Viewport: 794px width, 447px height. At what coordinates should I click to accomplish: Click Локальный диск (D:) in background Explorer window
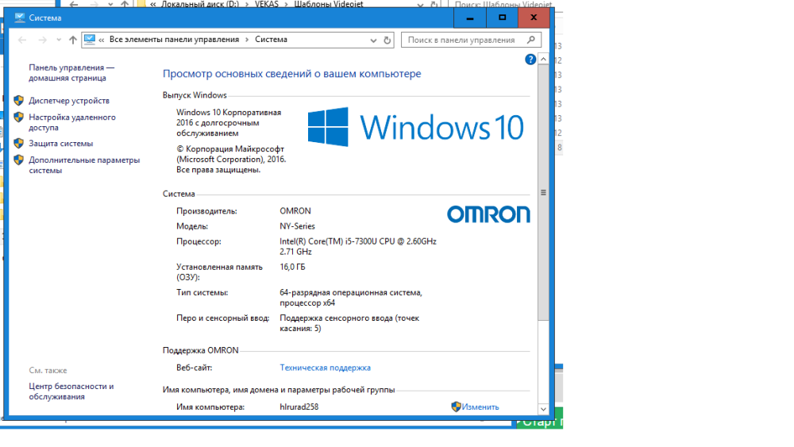(199, 4)
